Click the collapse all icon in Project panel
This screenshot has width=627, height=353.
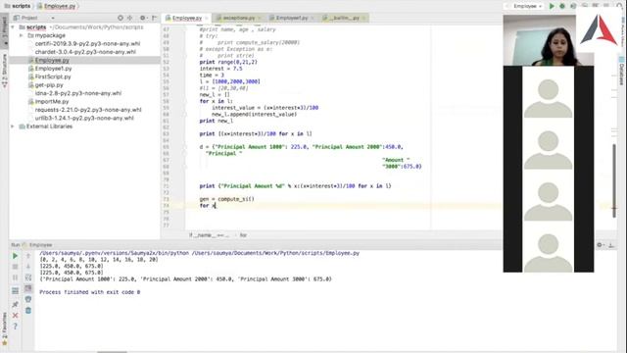point(130,18)
